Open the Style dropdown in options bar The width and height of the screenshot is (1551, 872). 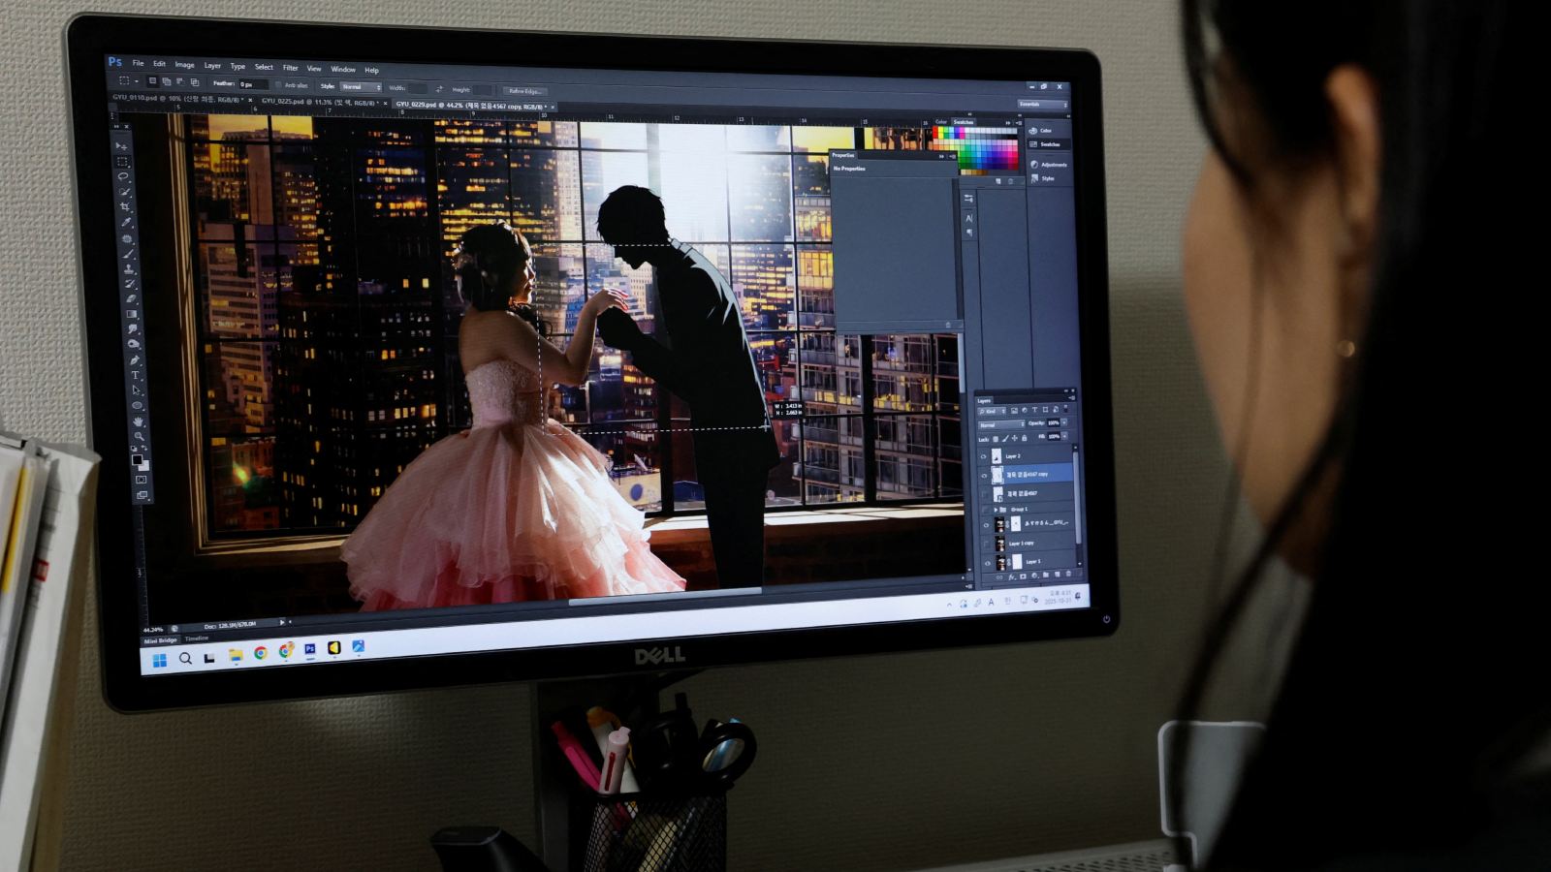(x=359, y=87)
